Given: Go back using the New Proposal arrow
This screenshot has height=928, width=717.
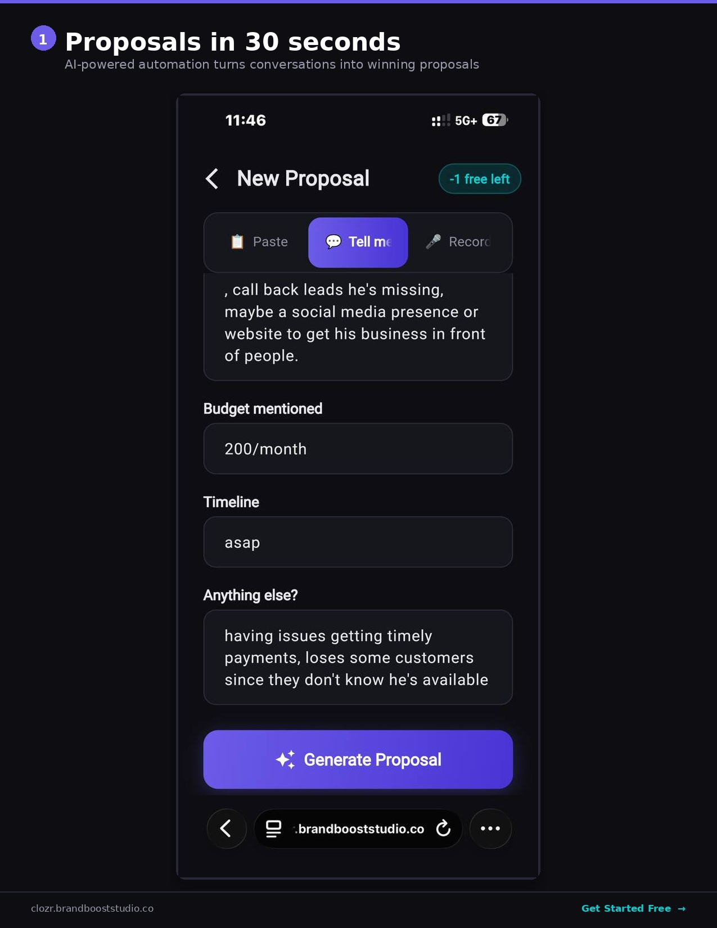Looking at the screenshot, I should click(212, 179).
